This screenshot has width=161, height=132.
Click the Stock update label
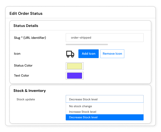pos(26,99)
